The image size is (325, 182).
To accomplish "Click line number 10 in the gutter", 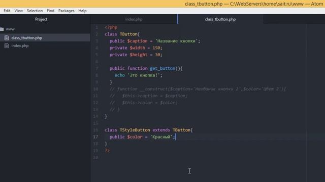I will 95,89.
